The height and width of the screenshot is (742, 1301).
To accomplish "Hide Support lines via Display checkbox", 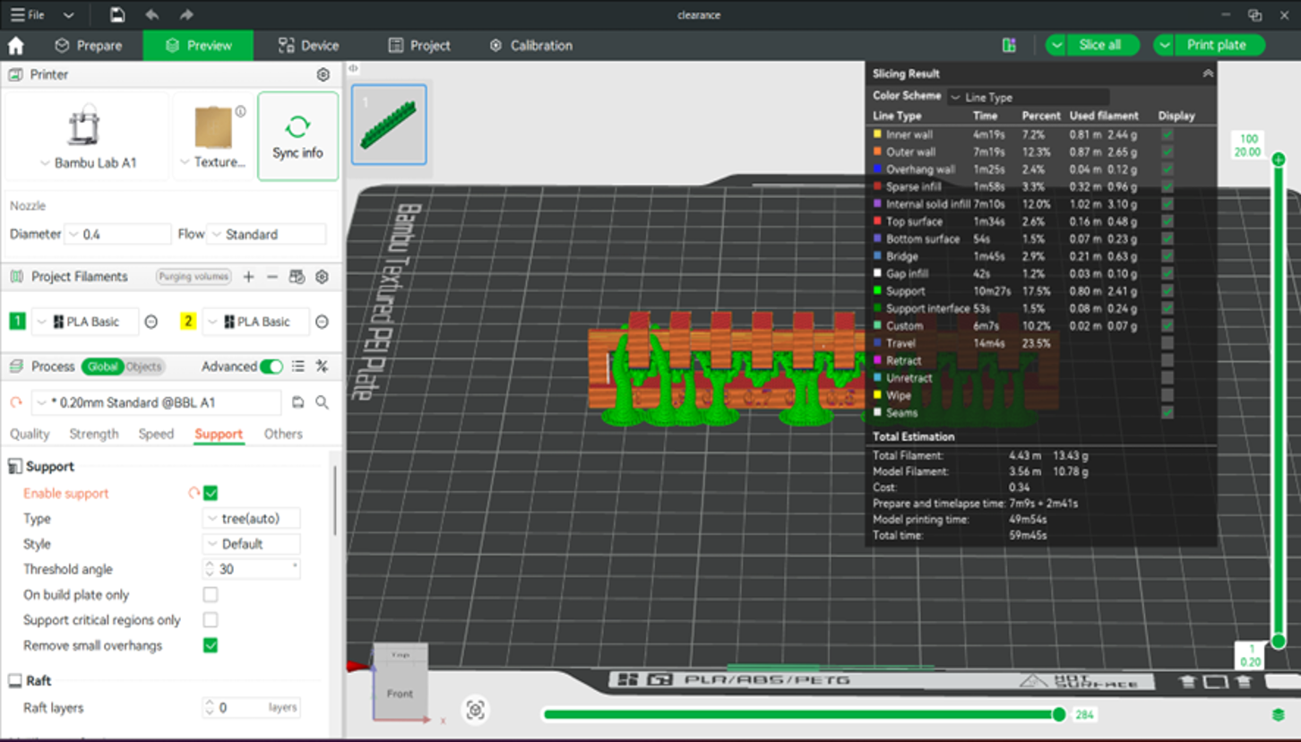I will pos(1167,290).
